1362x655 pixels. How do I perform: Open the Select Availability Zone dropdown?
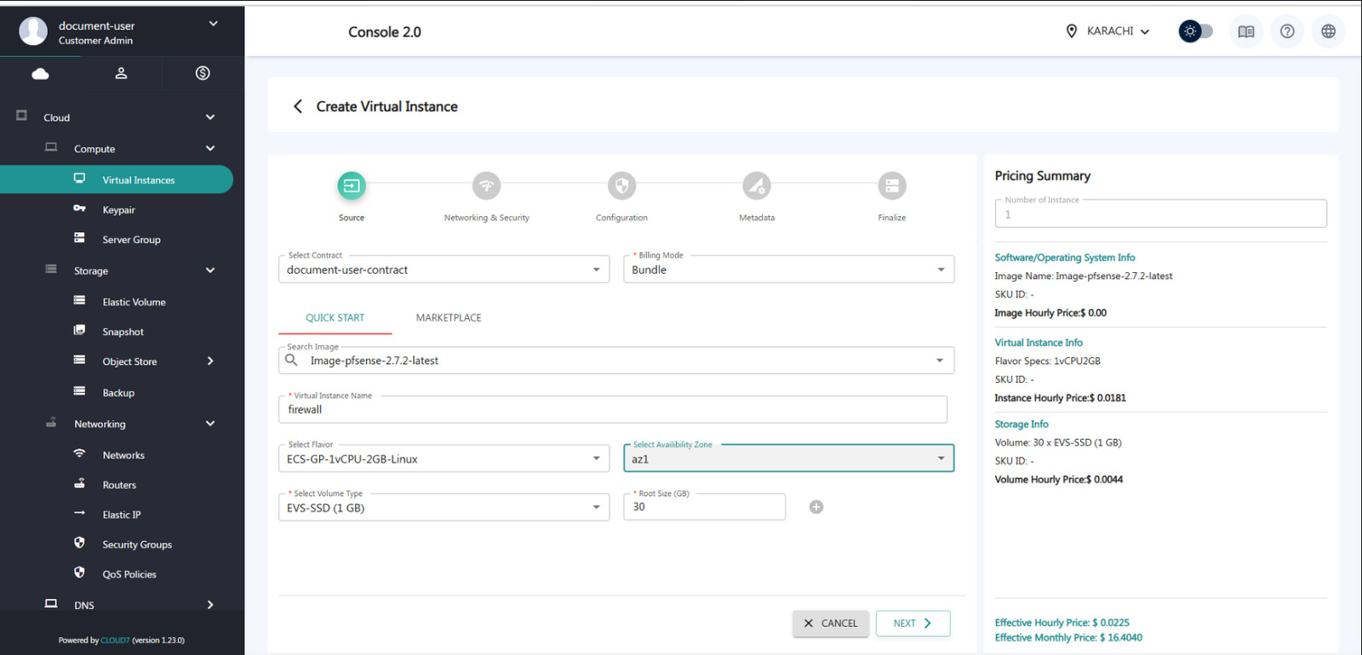tap(787, 459)
